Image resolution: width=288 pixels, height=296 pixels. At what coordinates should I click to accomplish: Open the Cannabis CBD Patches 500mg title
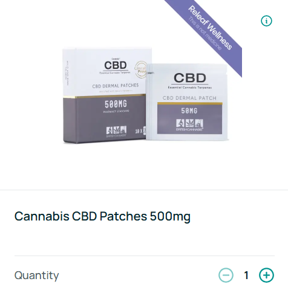[x=102, y=216]
